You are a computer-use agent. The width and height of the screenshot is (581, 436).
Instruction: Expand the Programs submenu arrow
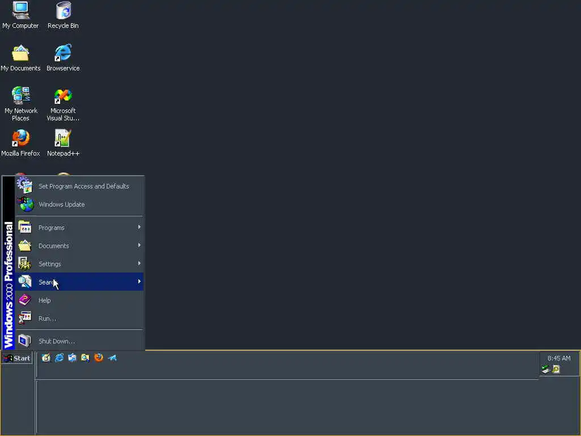(140, 227)
